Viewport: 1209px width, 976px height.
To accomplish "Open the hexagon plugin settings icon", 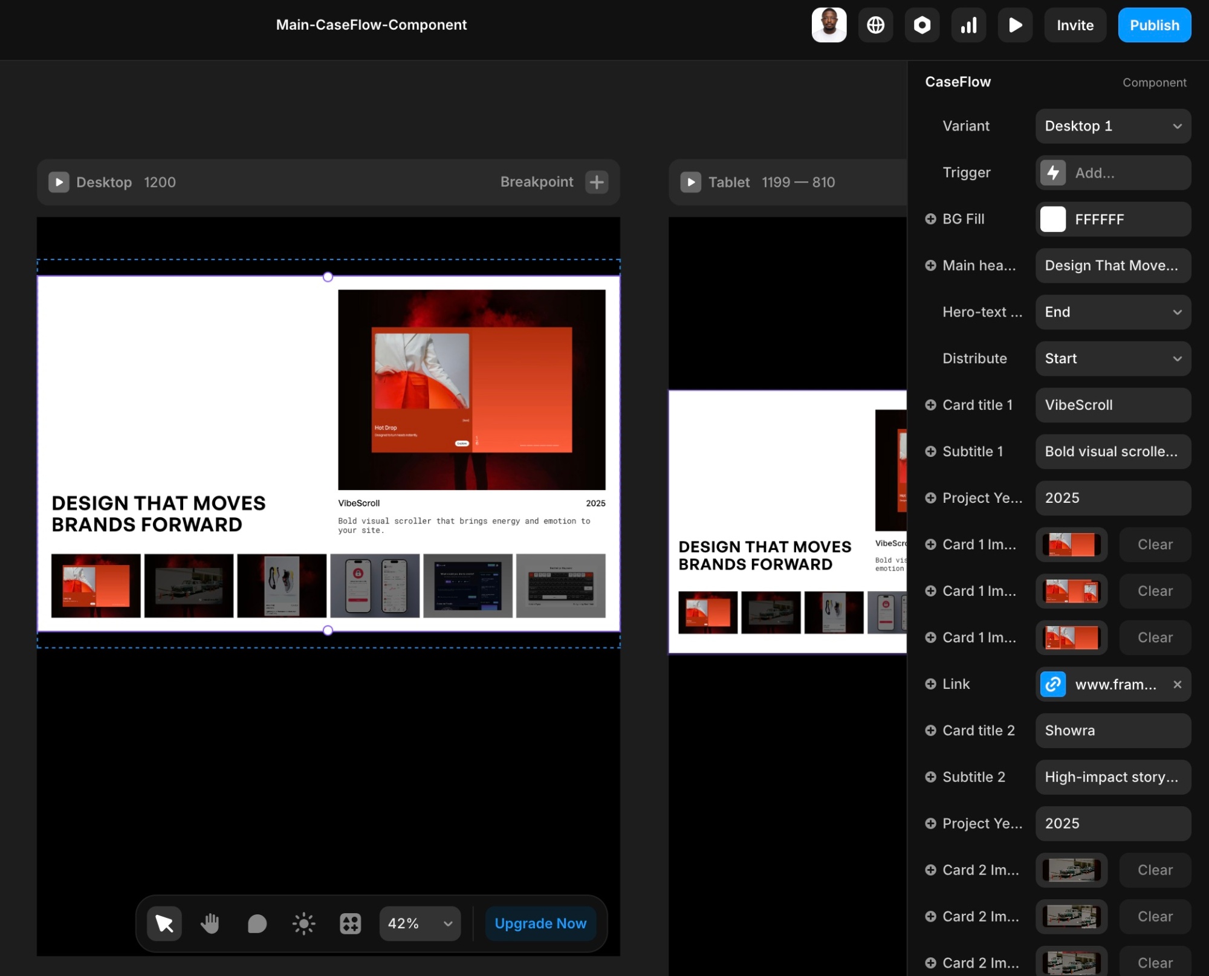I will click(x=922, y=25).
